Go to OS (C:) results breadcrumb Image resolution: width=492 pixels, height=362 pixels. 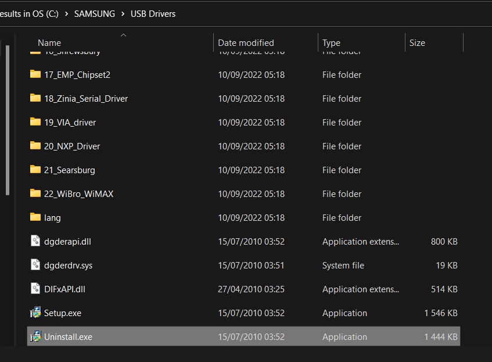click(x=29, y=14)
